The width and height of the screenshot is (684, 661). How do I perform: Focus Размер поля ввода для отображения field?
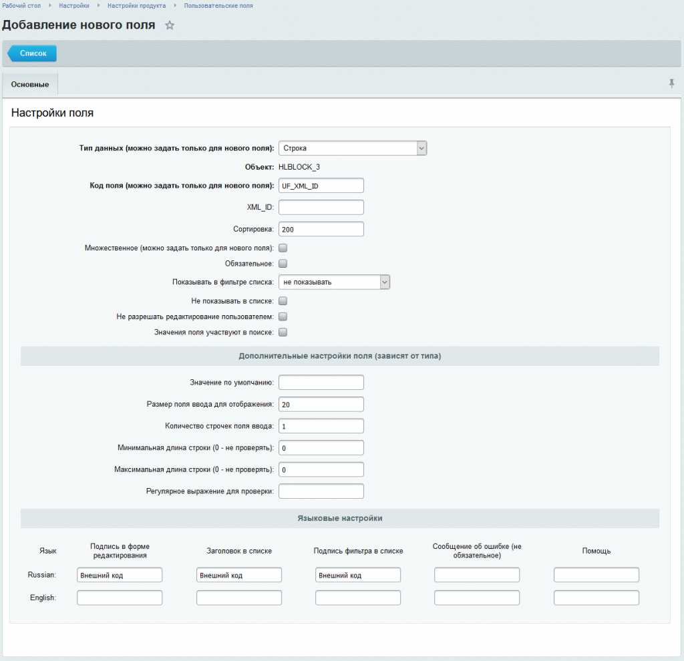point(321,404)
